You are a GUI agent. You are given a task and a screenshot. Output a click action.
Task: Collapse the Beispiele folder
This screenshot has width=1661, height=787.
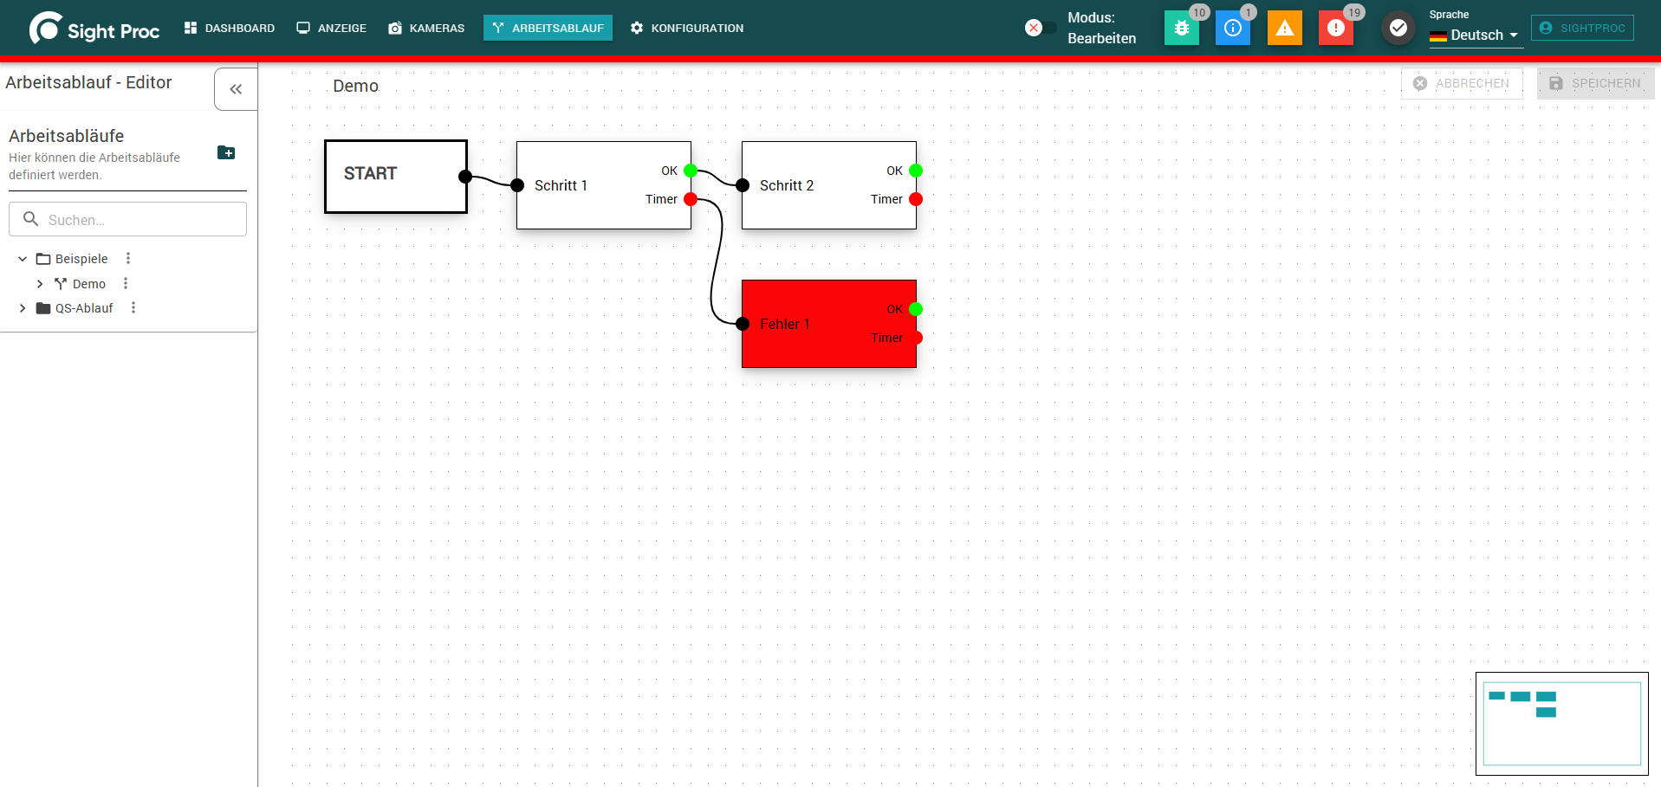click(23, 258)
